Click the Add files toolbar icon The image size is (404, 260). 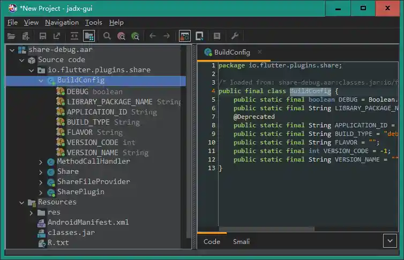25,36
